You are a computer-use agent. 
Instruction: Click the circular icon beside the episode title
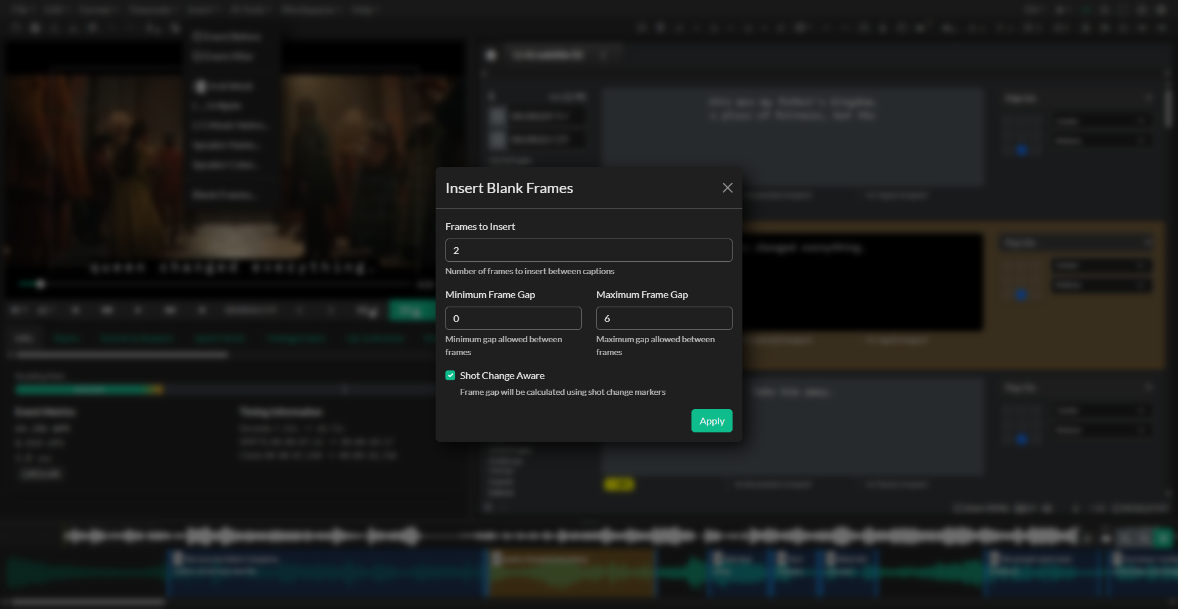pos(491,55)
